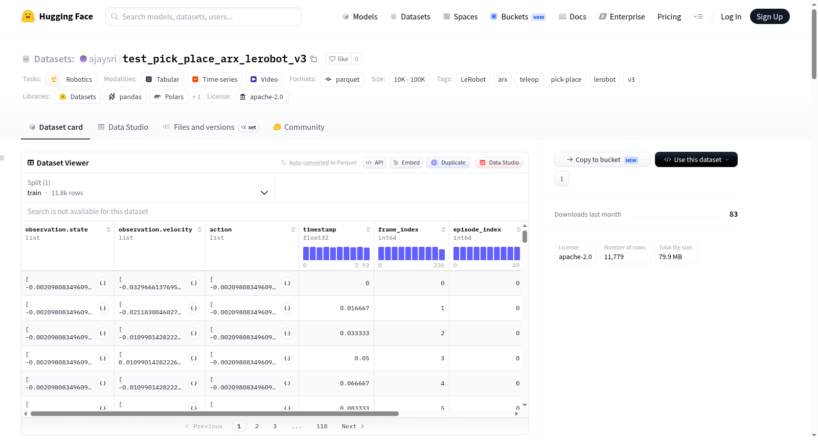Image resolution: width=818 pixels, height=440 pixels.
Task: Open Spaces from the navigation bar
Action: click(461, 16)
